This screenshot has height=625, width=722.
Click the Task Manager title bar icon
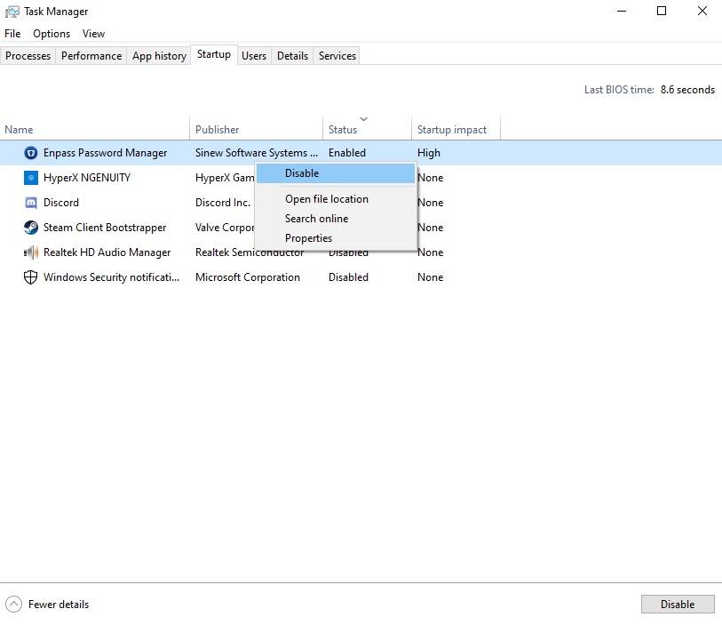pos(12,12)
